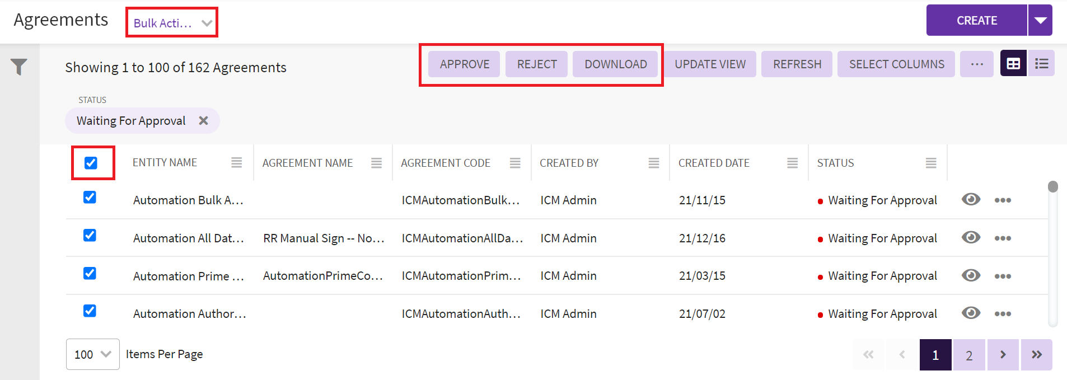Go to page 2 of agreements
Image resolution: width=1067 pixels, height=380 pixels.
click(x=968, y=355)
